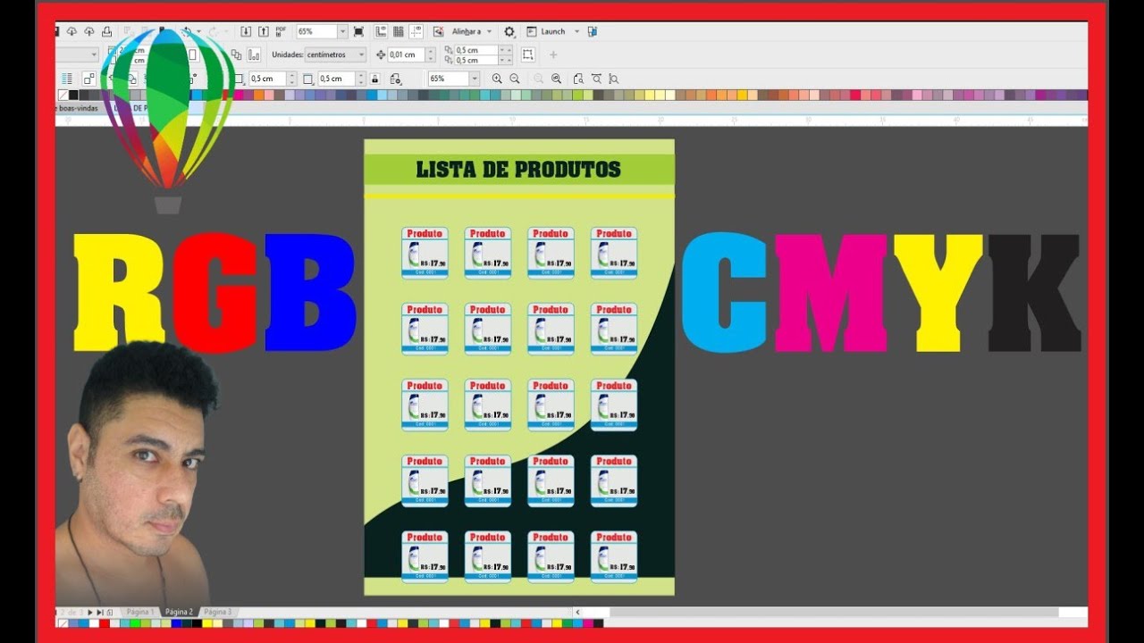
Task: Click the Print icon in the standard toolbar
Action: point(107,31)
